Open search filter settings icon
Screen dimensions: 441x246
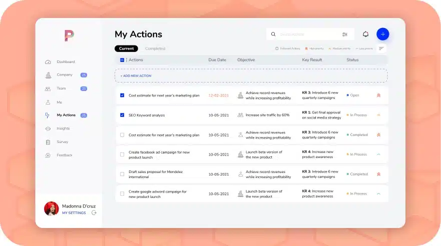pyautogui.click(x=344, y=34)
